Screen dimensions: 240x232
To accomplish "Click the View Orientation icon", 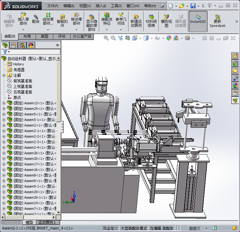I will [135, 38].
